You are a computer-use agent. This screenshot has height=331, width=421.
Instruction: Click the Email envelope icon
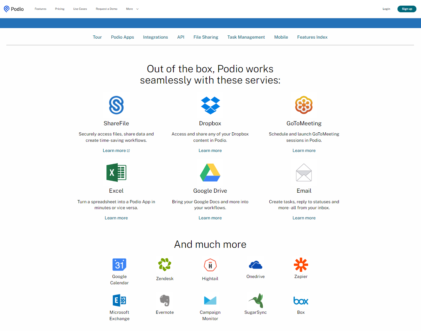304,173
